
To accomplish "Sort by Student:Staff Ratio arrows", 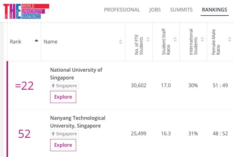I will 175,39.
